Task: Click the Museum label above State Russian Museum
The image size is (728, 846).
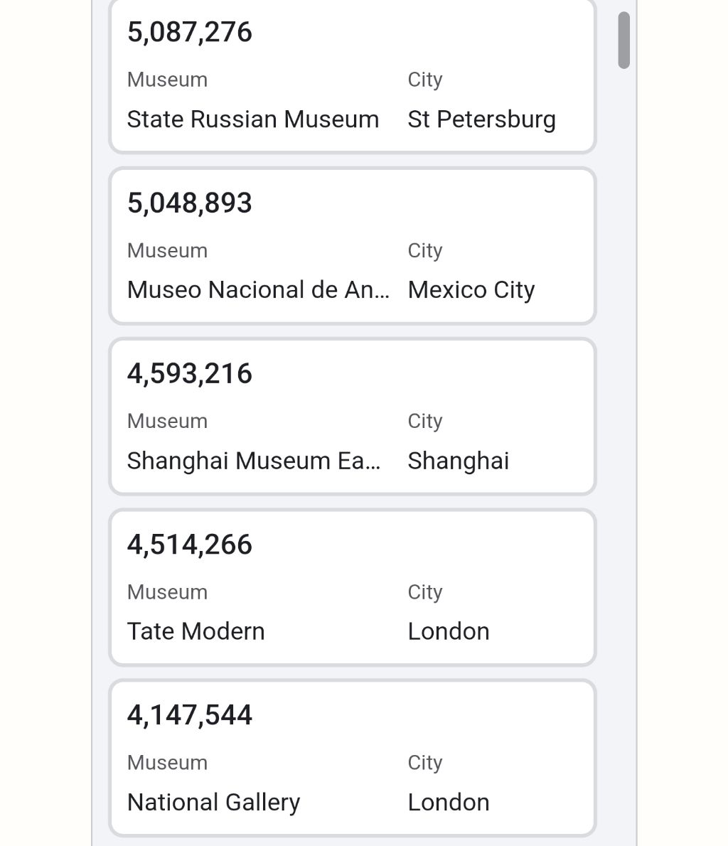Action: click(167, 80)
